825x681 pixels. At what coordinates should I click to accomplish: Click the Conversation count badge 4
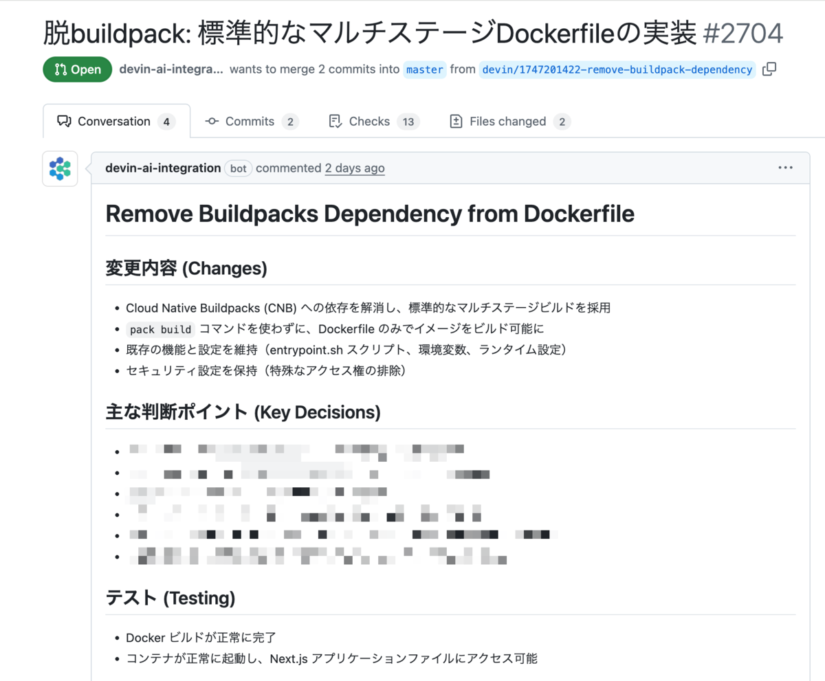tap(166, 122)
